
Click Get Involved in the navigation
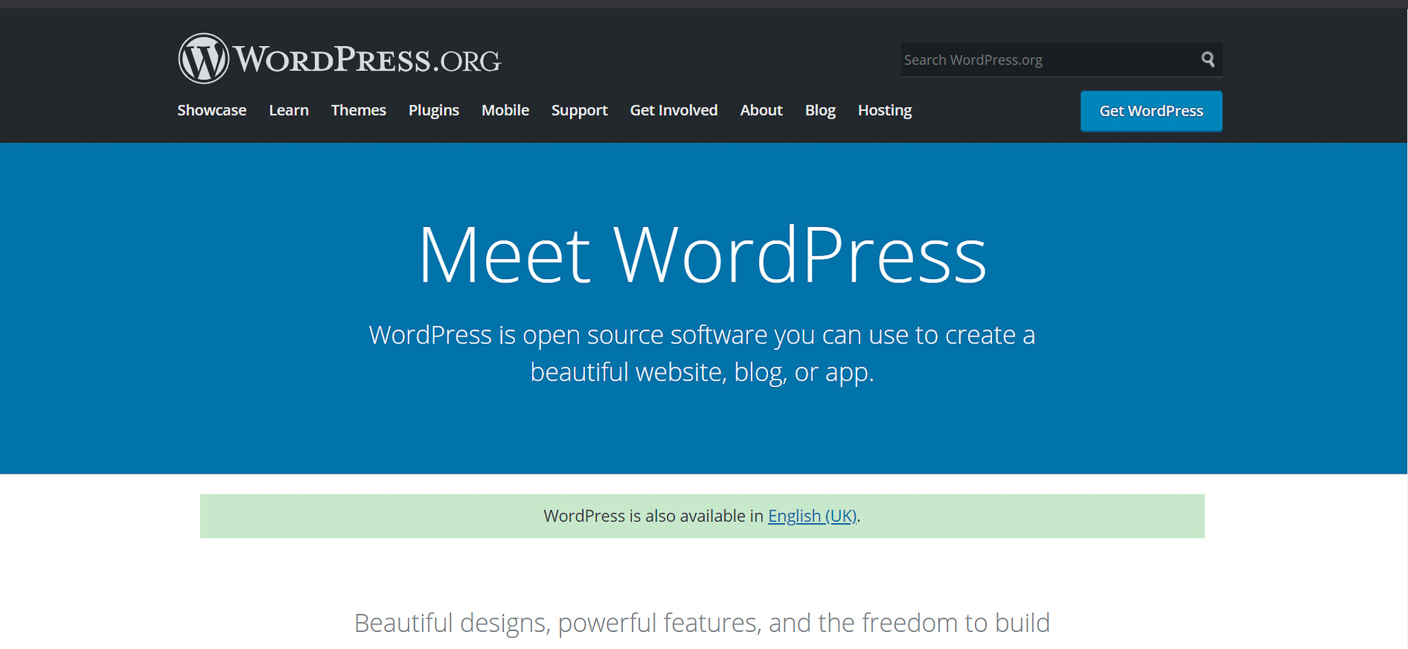click(x=673, y=110)
